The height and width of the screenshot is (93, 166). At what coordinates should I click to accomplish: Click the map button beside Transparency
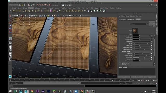151,36
